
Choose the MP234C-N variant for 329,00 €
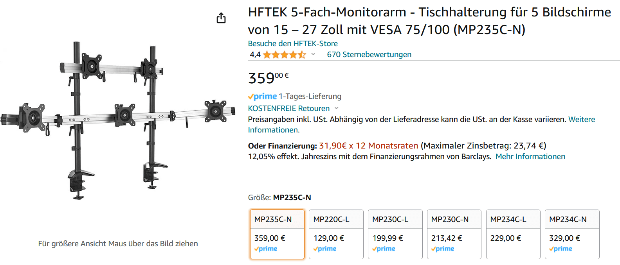572,234
